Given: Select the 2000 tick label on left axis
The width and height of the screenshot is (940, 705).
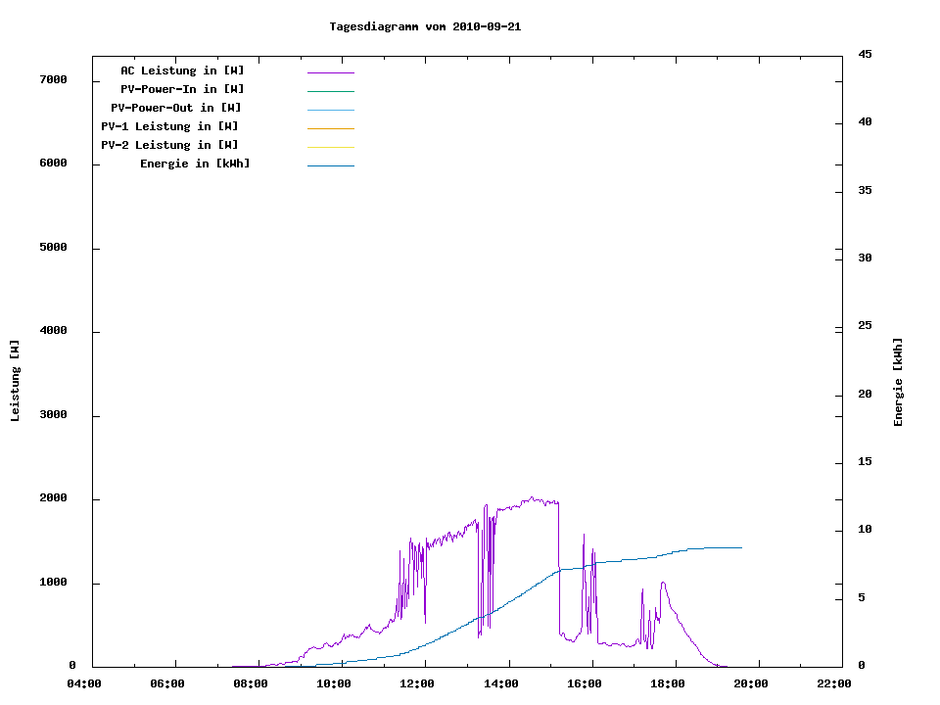Looking at the screenshot, I should click(52, 498).
